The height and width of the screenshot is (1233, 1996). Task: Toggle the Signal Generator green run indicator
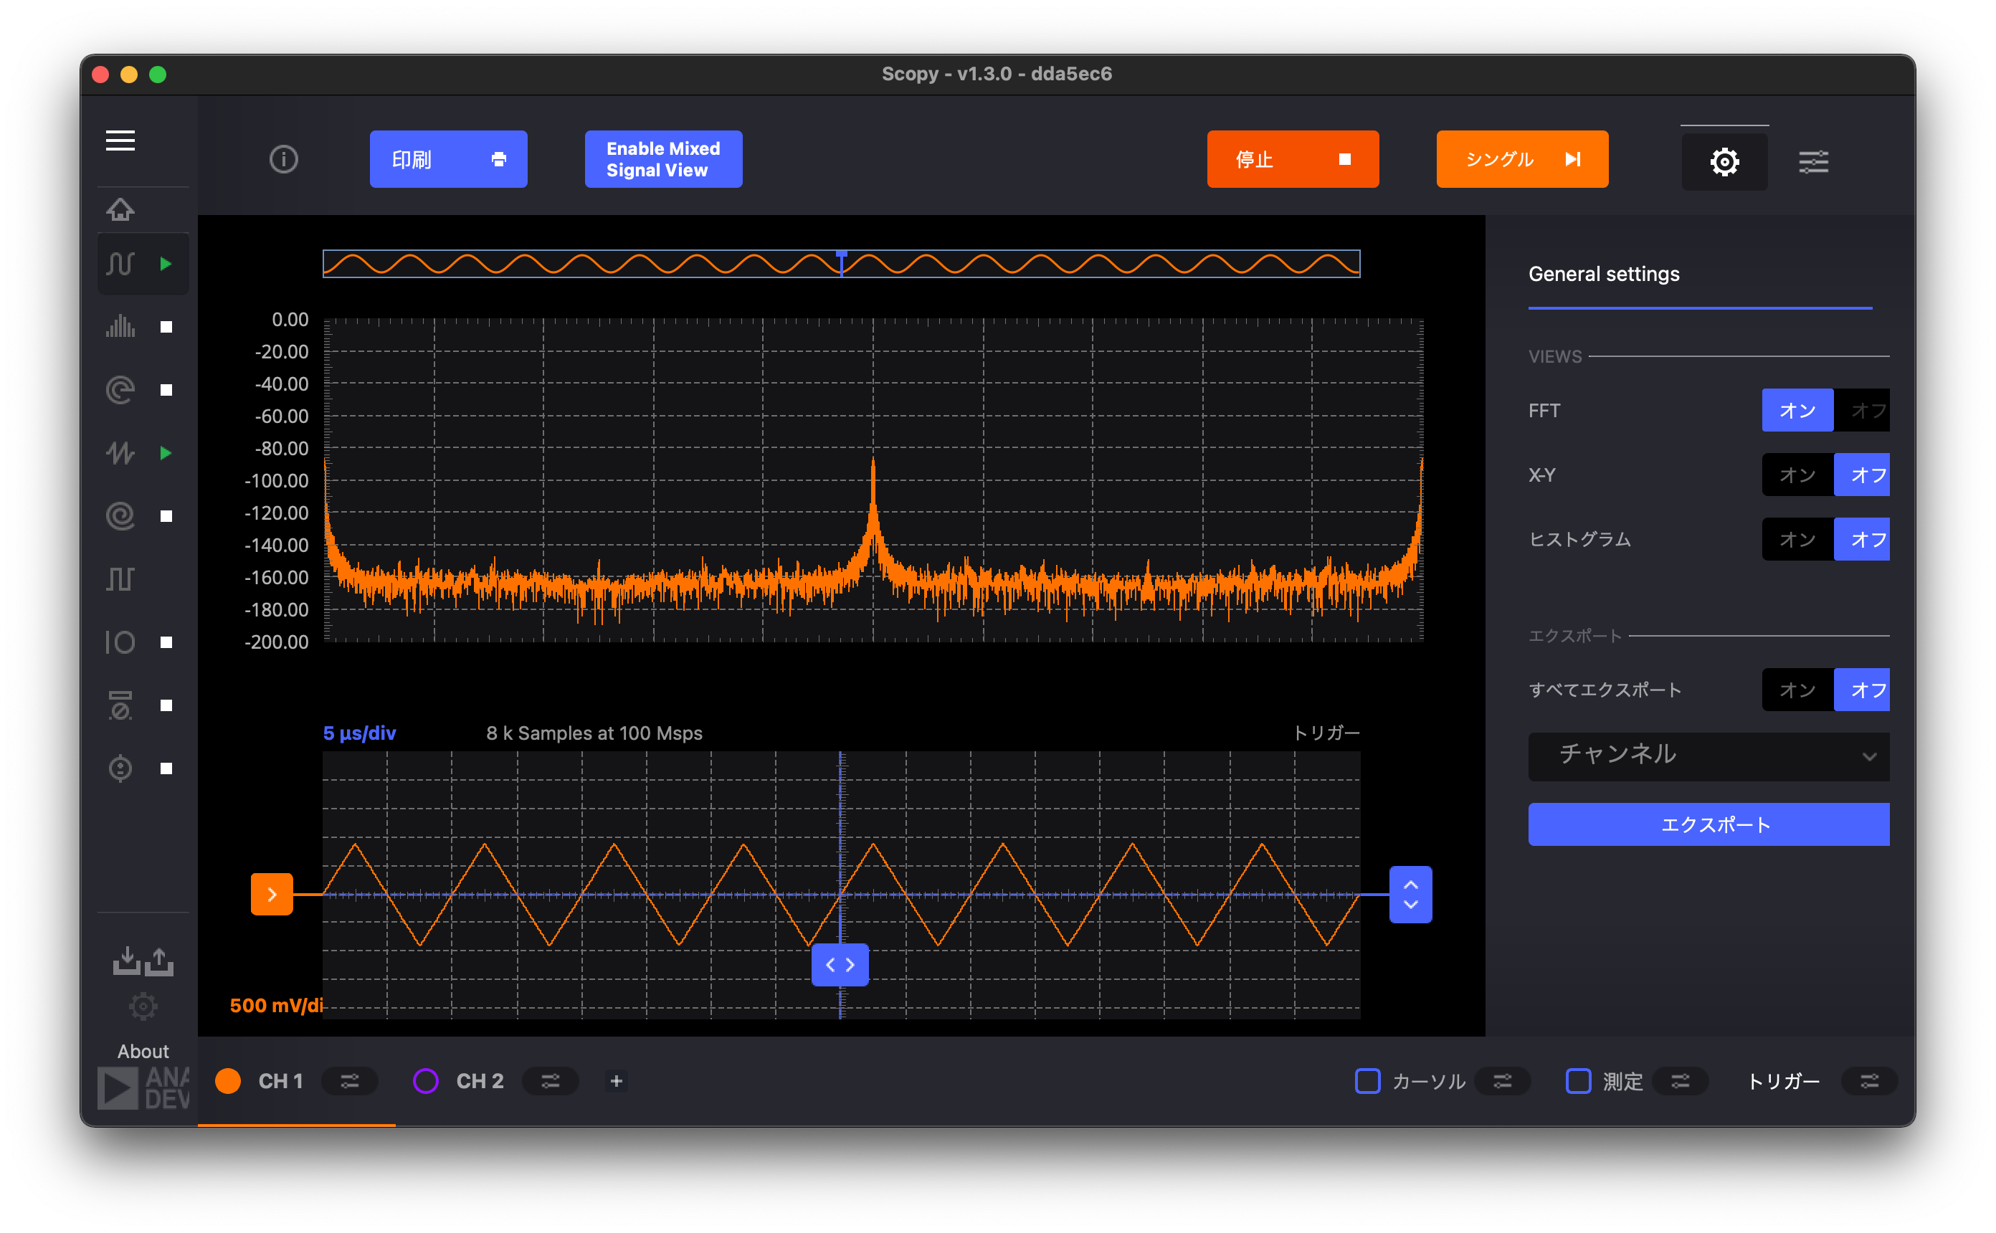pos(166,452)
